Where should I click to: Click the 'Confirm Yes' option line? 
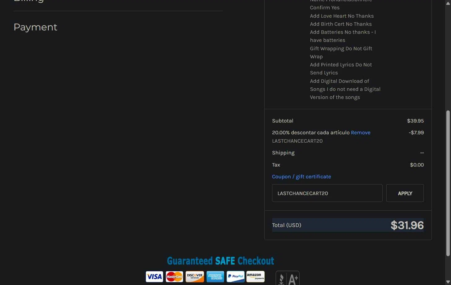tap(325, 7)
